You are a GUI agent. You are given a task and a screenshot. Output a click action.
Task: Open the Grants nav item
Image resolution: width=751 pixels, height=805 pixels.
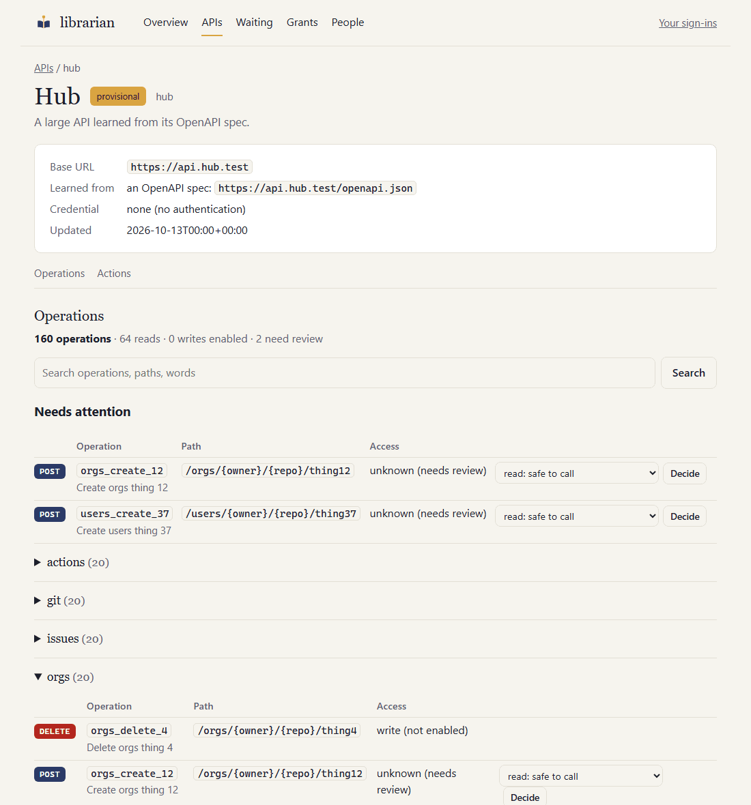(x=302, y=23)
